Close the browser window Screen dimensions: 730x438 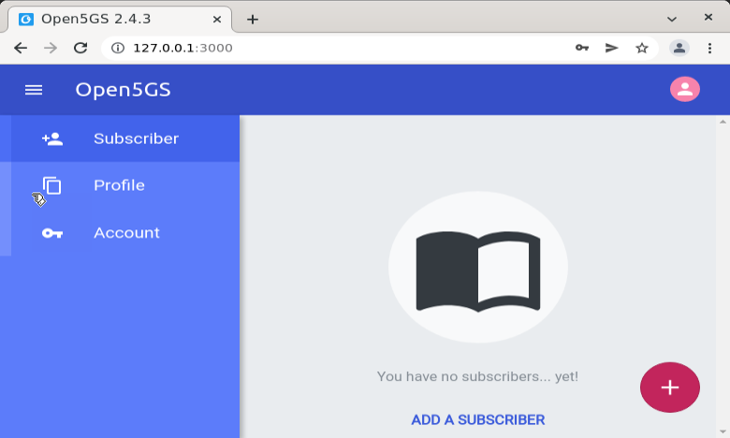pos(708,17)
